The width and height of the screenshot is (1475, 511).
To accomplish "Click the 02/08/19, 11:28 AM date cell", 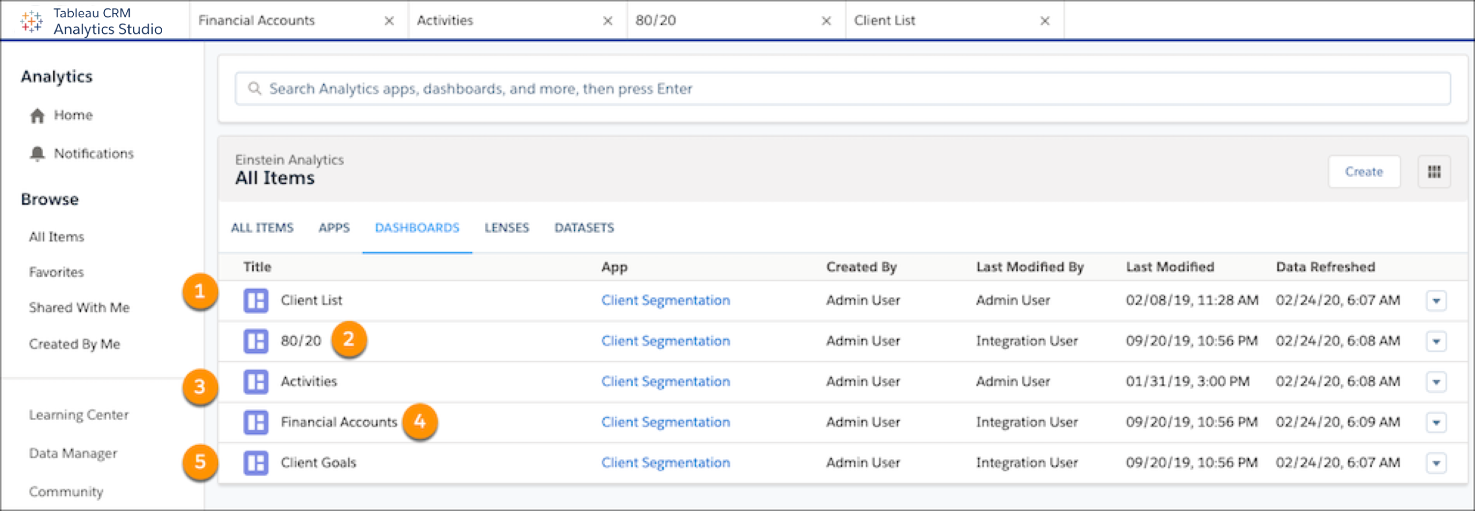I will tap(1192, 300).
